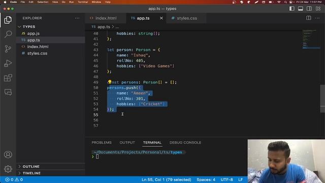
Task: Click in the terminal prompt input
Action: [x=97, y=157]
